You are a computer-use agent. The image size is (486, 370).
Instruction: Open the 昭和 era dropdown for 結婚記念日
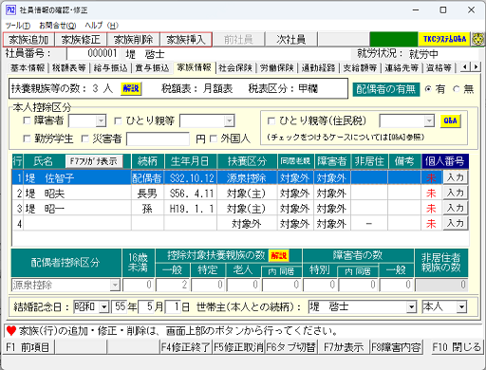103,306
